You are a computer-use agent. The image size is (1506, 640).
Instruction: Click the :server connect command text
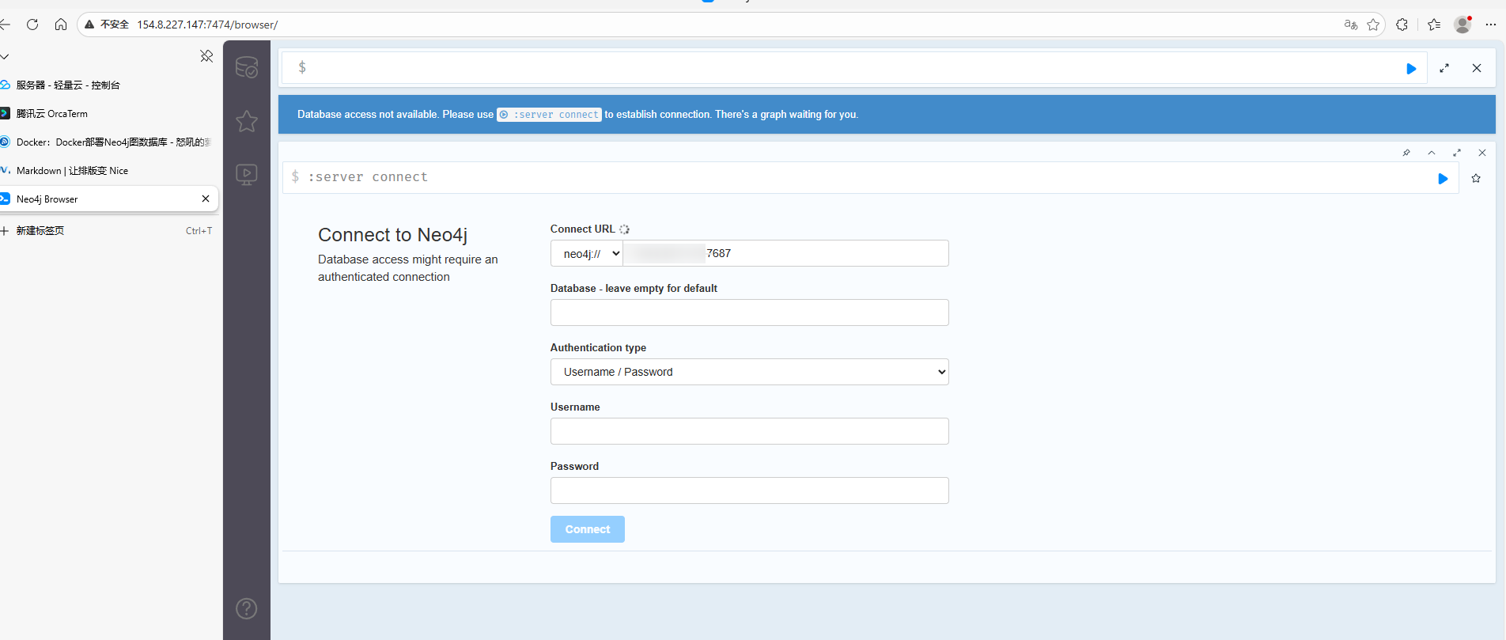(368, 177)
